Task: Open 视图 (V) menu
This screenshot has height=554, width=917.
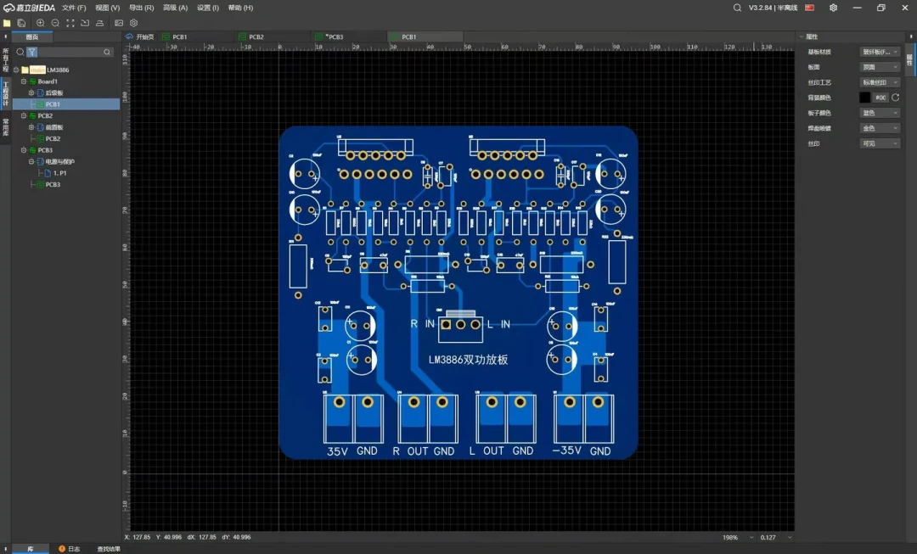Action: tap(108, 8)
